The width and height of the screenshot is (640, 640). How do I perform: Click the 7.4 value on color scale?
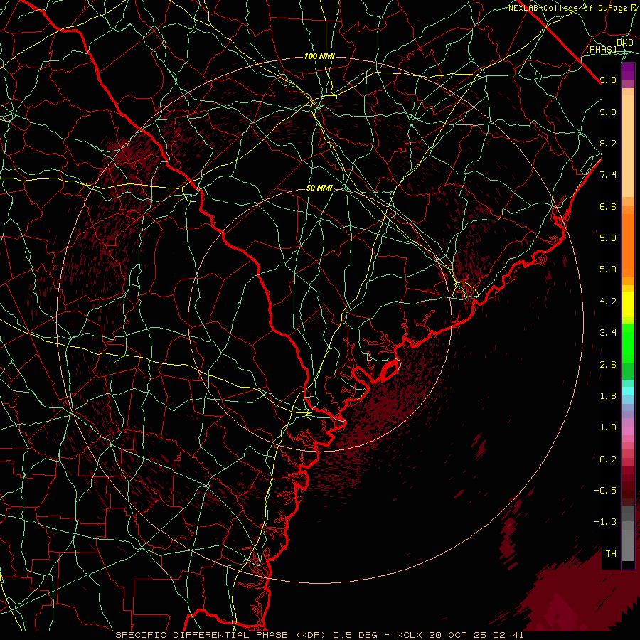[x=608, y=175]
